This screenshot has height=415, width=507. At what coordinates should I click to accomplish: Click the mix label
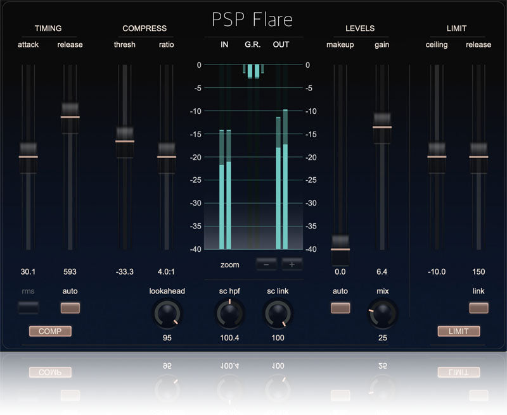coord(383,291)
